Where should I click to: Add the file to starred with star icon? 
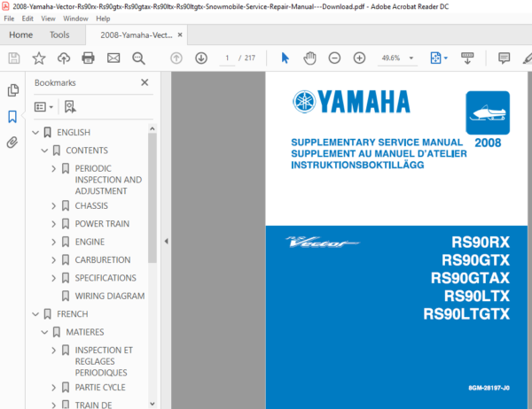pyautogui.click(x=39, y=58)
